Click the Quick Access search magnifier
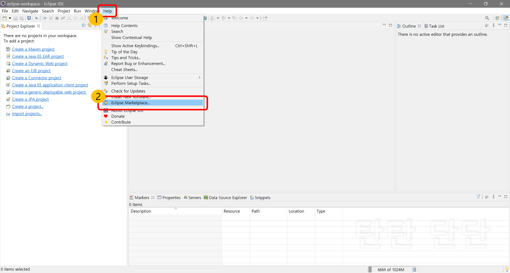 coord(487,18)
